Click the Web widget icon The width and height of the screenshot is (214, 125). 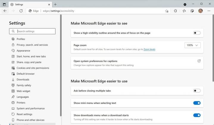[13, 91]
